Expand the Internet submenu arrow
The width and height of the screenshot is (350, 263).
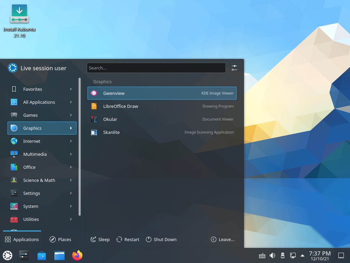tap(71, 141)
